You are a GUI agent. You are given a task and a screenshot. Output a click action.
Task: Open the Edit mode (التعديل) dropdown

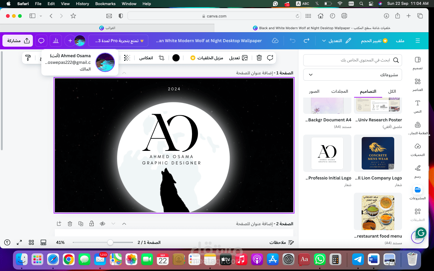pos(336,41)
